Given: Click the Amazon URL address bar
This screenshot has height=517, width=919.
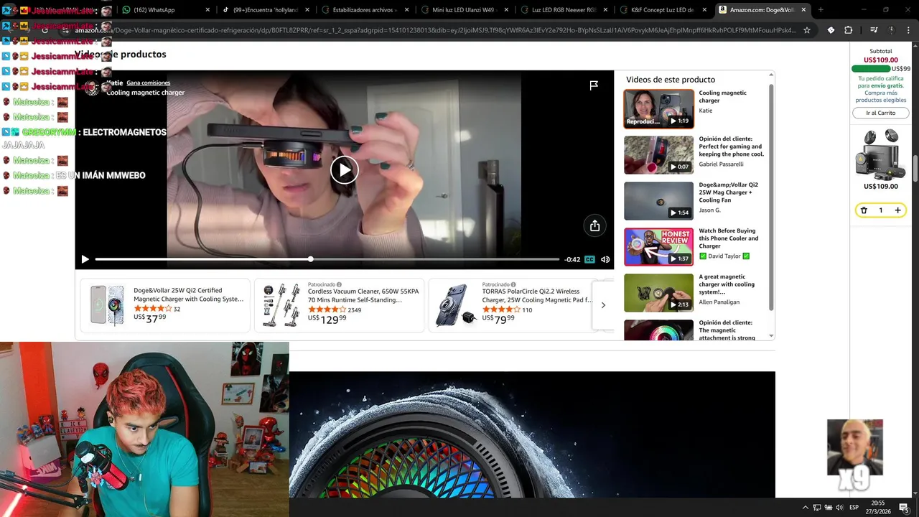Looking at the screenshot, I should click(435, 30).
